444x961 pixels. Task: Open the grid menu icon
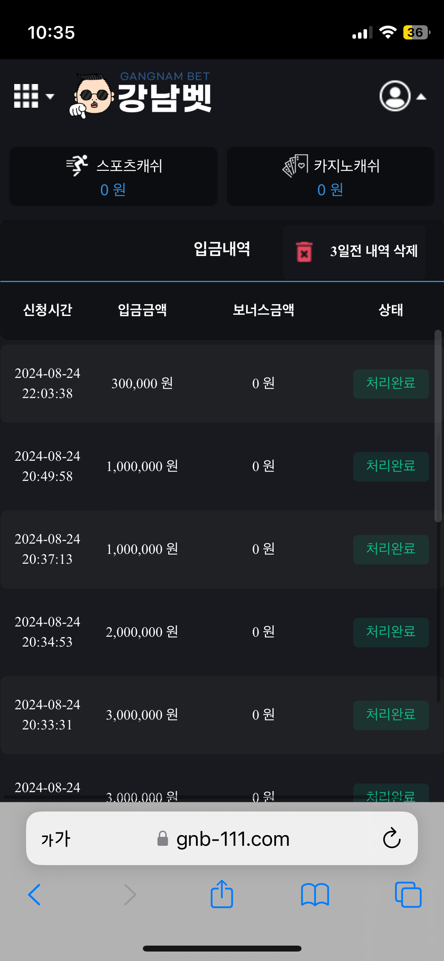click(26, 96)
